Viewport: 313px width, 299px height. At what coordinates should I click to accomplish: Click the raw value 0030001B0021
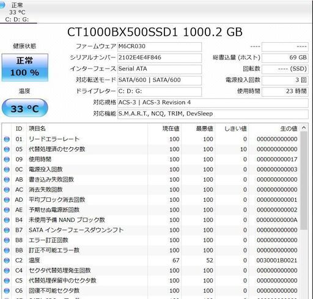(x=277, y=260)
